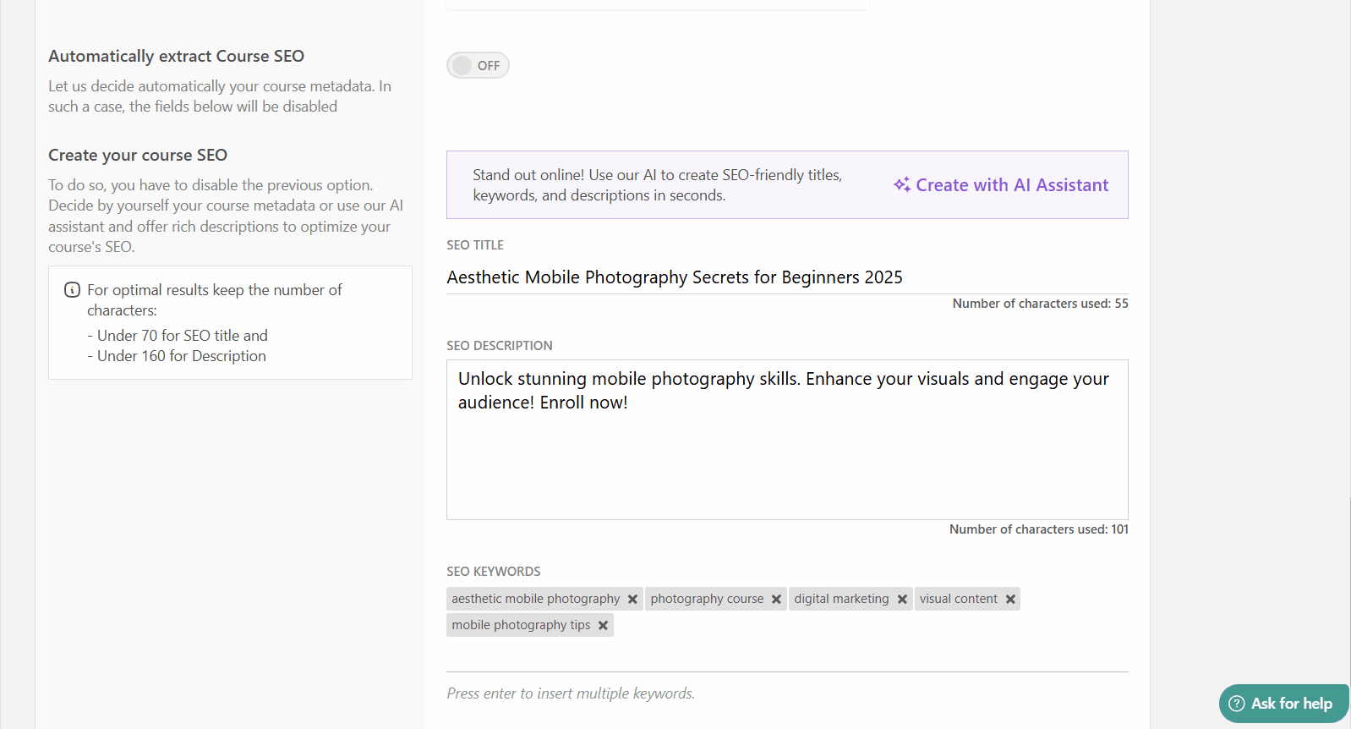The image size is (1351, 729).
Task: Select the 'mobile photography tips' keyword text
Action: point(521,625)
